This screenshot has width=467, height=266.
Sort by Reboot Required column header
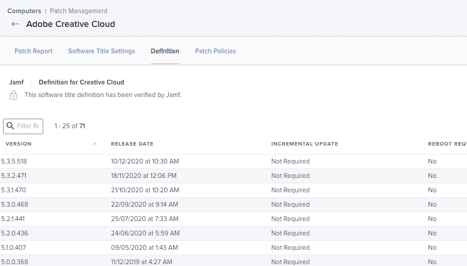pos(447,144)
